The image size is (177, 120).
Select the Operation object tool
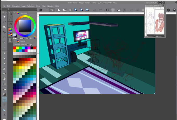4,27
